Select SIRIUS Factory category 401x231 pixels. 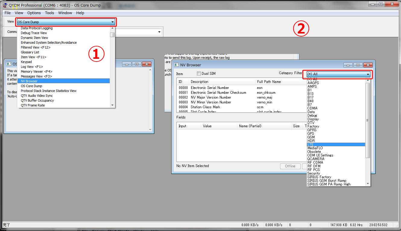tap(319, 177)
